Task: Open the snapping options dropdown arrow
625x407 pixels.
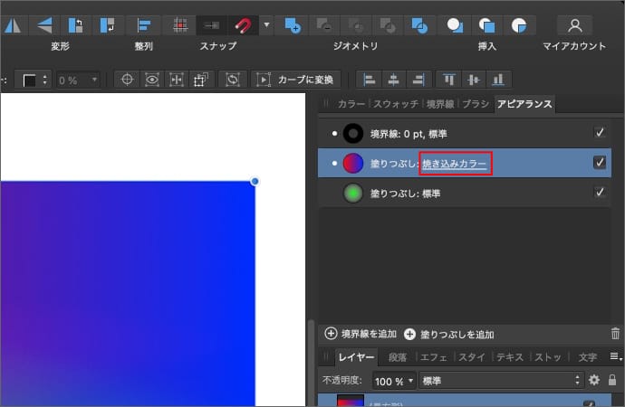Action: coord(266,25)
